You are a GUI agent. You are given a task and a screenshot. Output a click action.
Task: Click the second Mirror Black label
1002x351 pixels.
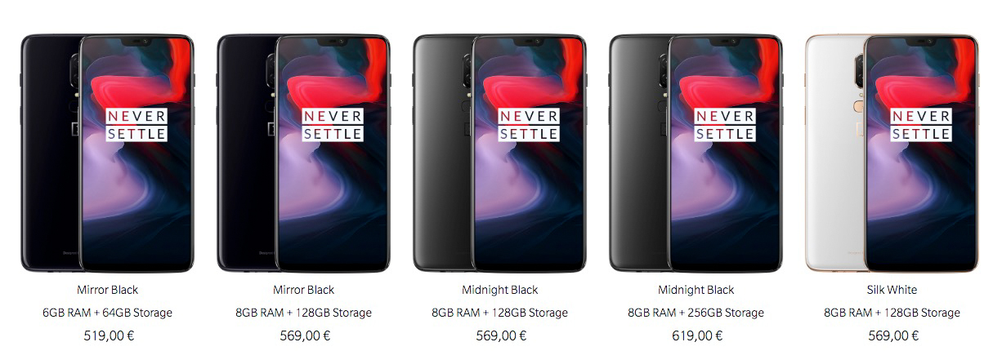(304, 290)
